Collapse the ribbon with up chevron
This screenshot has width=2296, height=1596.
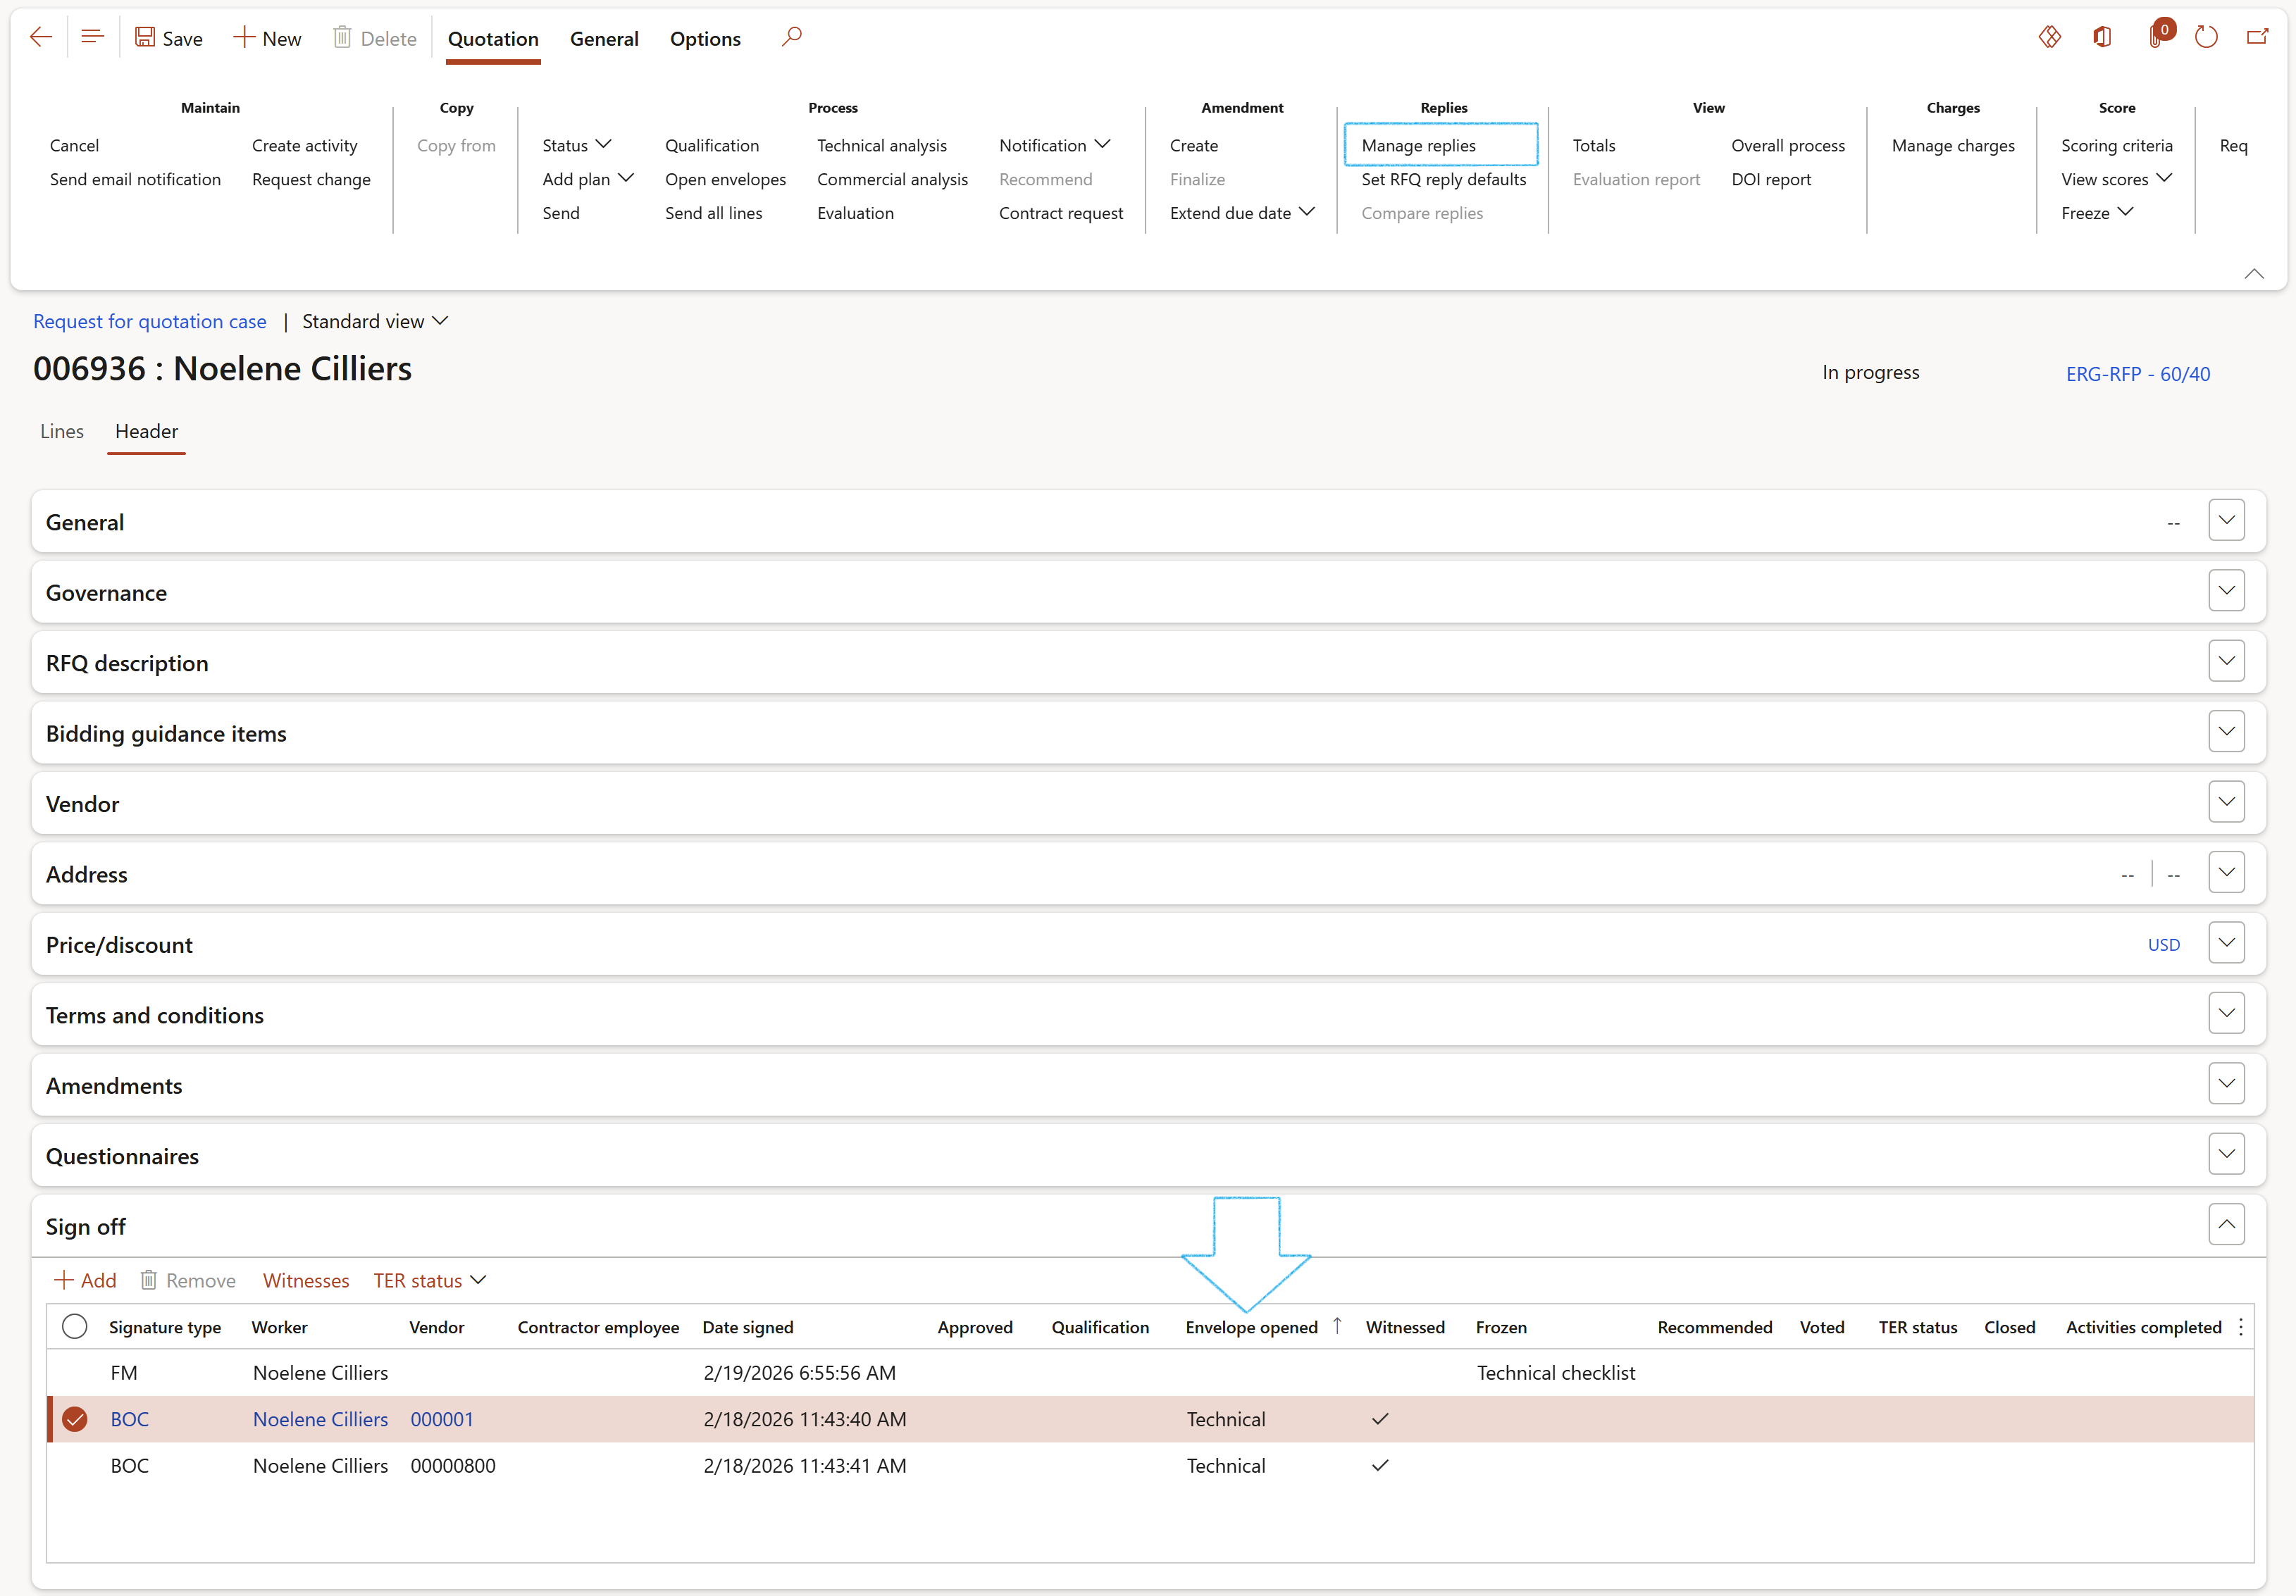(2253, 274)
